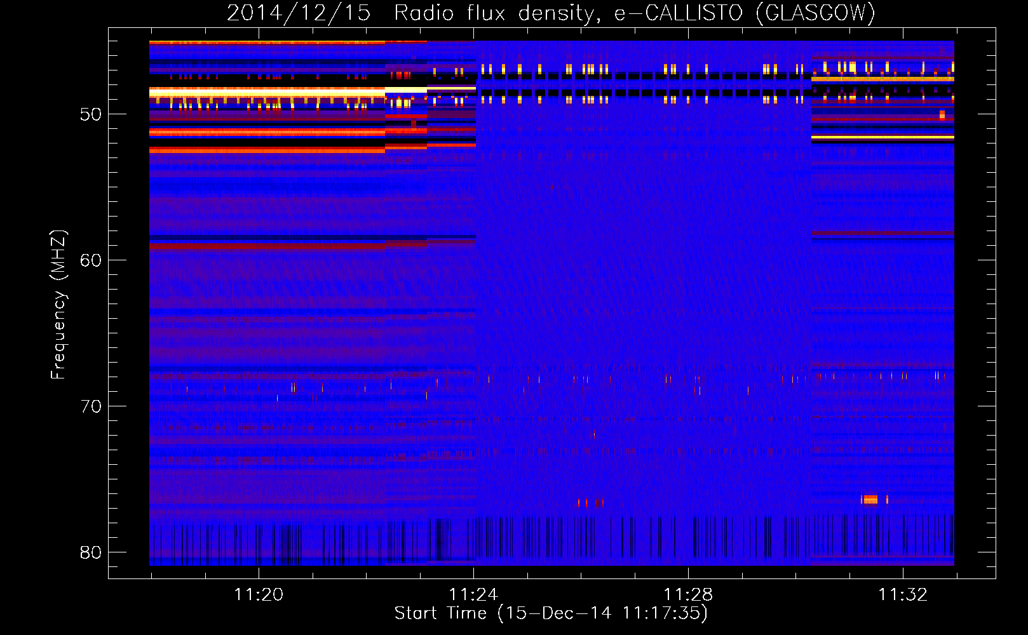Click the "60" frequency tick label

91,260
